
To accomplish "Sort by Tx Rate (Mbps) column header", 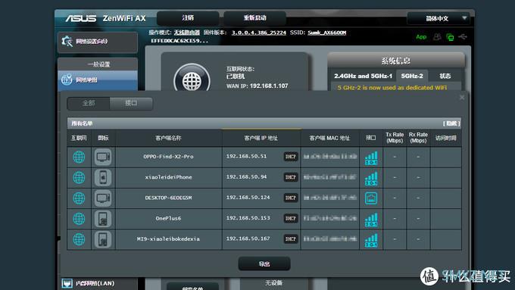I will (395, 138).
